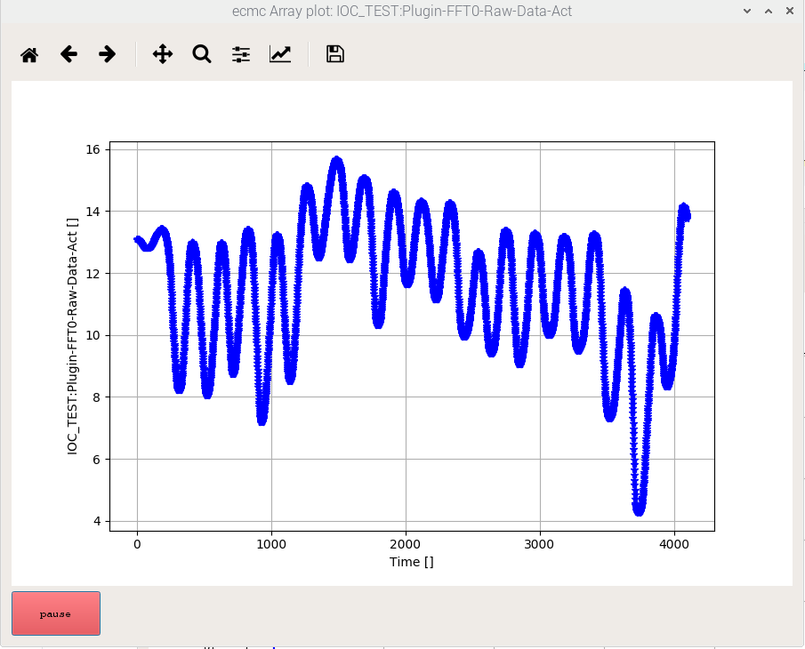Open edit axis and curve parameters

[280, 54]
